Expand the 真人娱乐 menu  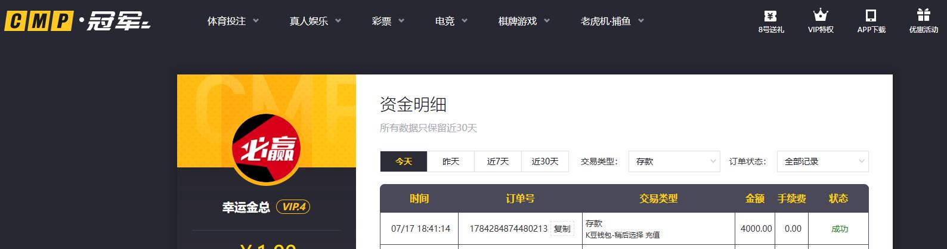[315, 21]
